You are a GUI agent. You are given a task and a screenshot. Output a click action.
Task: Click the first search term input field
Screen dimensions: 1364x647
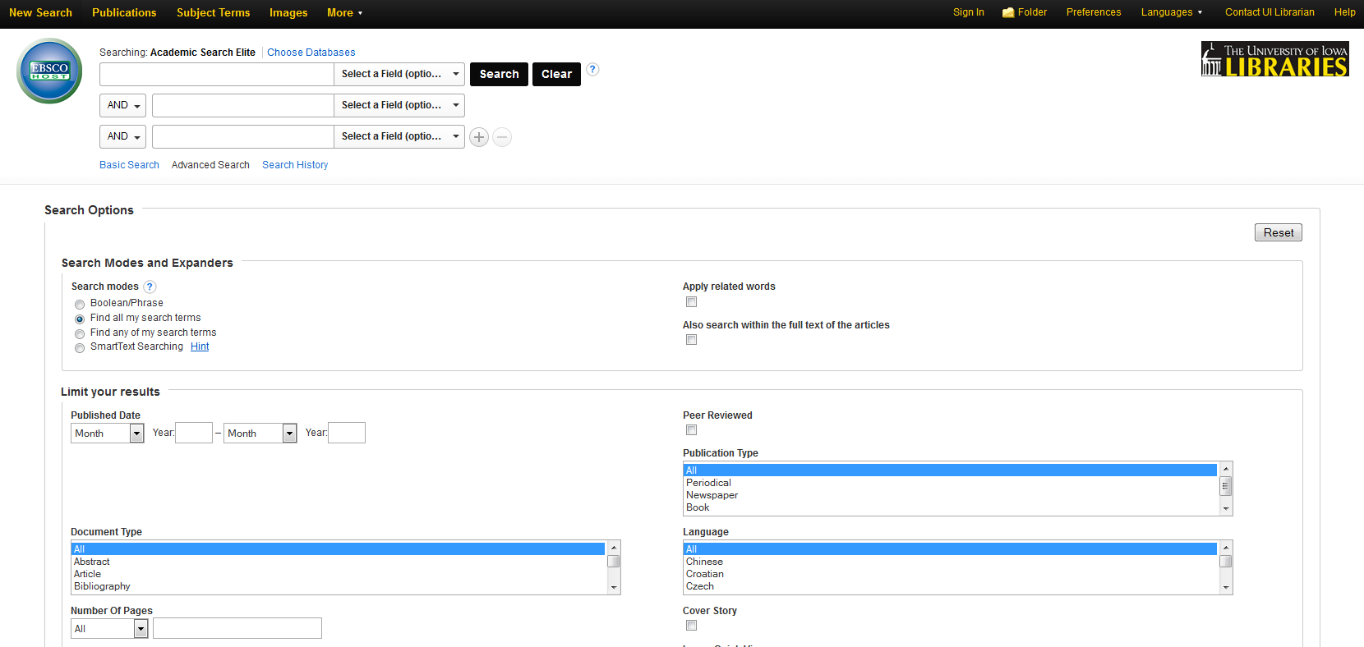coord(216,74)
